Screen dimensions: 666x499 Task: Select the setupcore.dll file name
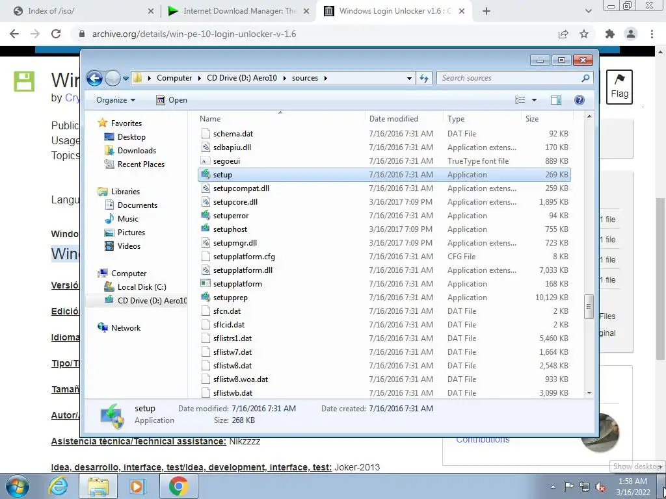click(235, 202)
